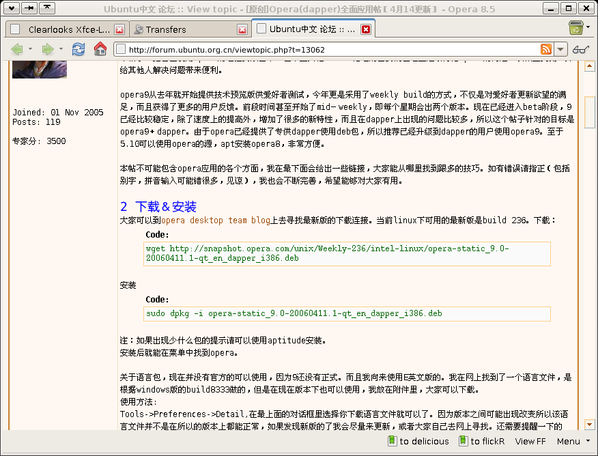Switch to the Transfers tab

click(x=190, y=29)
